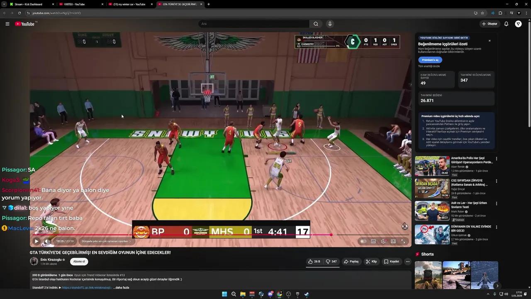
Task: Open Windows Start menu
Action: pos(224,294)
